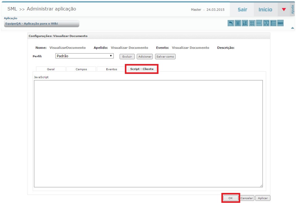Click the dotted line toolbar icon
The width and height of the screenshot is (296, 209).
[259, 23]
